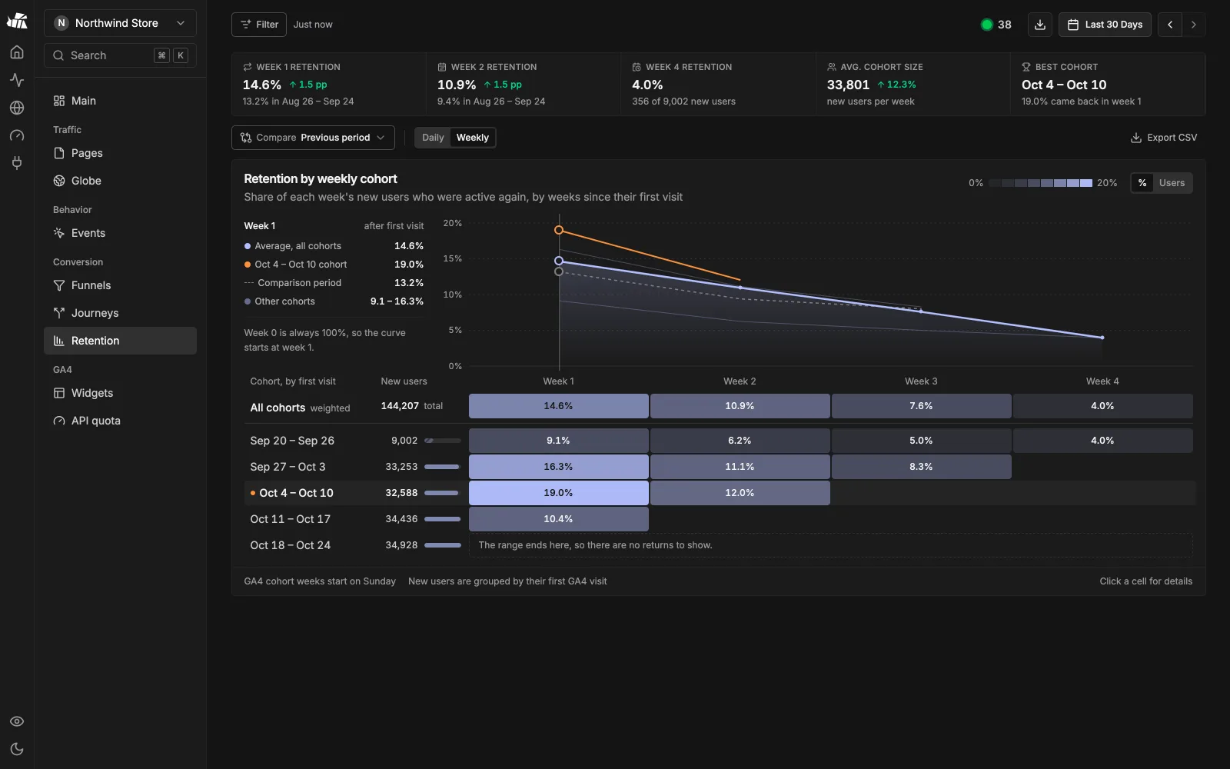Open the speed gauge icon in rail
This screenshot has height=769, width=1230.
[x=17, y=135]
